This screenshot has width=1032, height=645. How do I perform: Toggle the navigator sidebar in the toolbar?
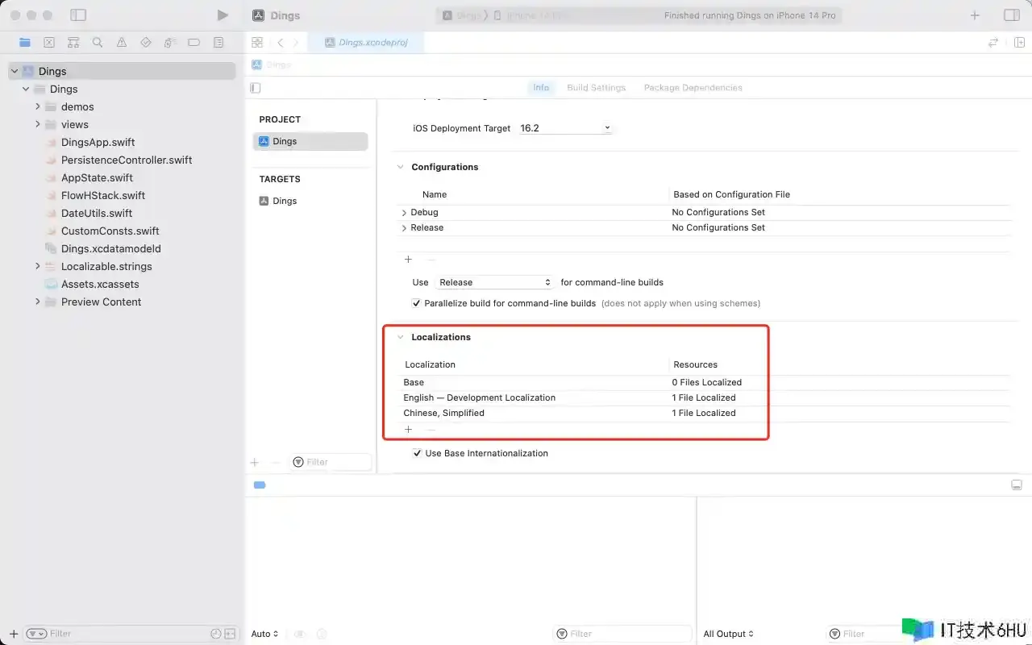78,15
